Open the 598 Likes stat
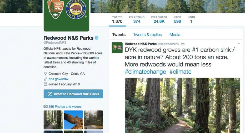 pyautogui.click(x=177, y=20)
